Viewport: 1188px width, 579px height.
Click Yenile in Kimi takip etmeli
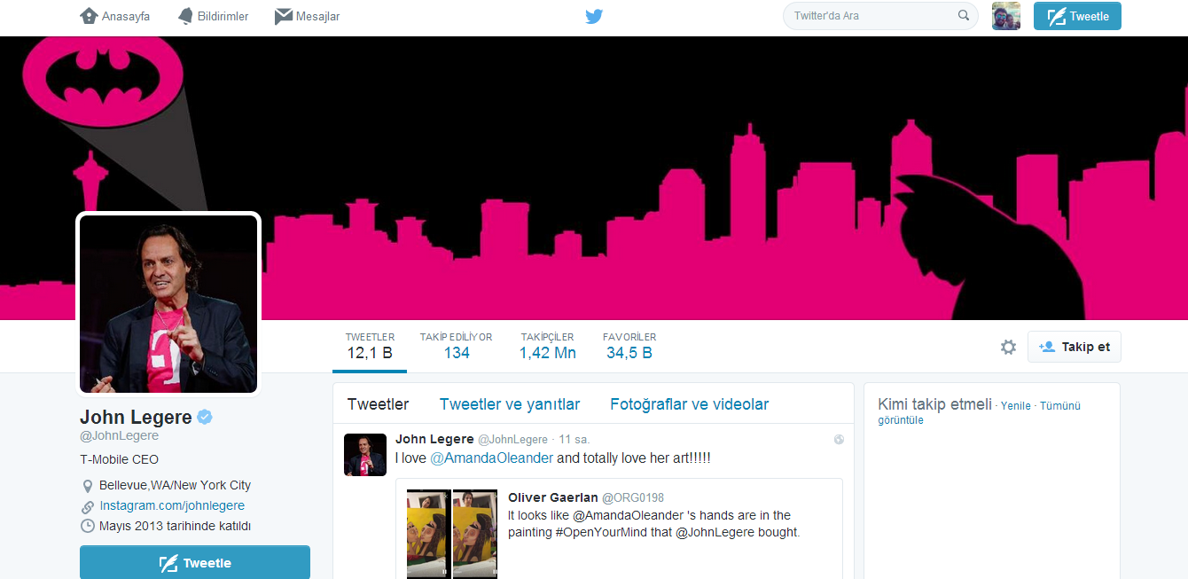point(1016,406)
